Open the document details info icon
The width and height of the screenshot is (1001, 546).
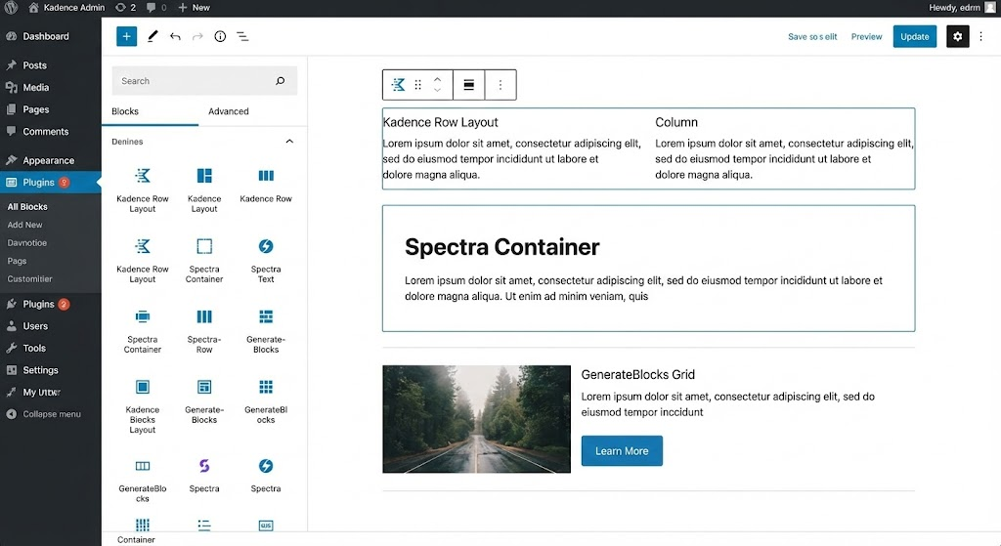pos(220,36)
